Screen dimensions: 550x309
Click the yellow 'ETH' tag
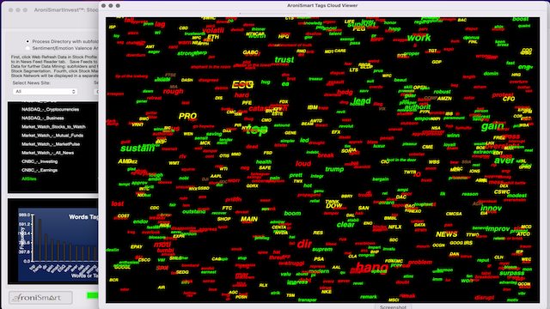[213, 37]
